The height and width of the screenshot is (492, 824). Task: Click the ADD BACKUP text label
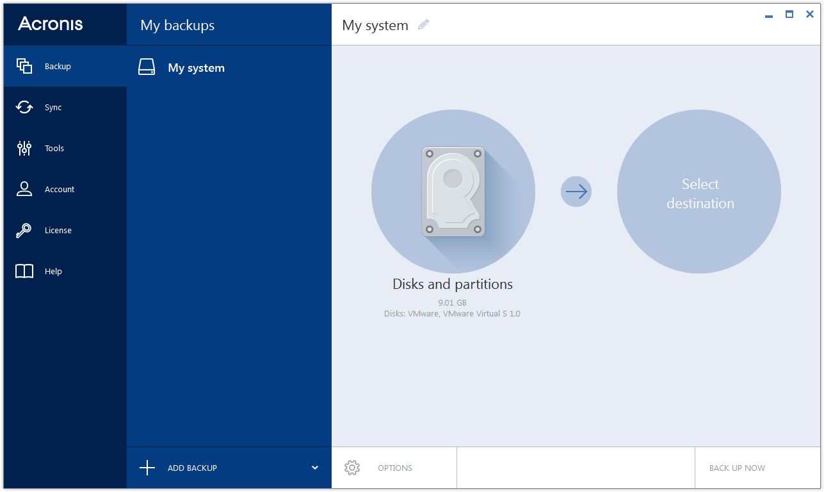[192, 468]
